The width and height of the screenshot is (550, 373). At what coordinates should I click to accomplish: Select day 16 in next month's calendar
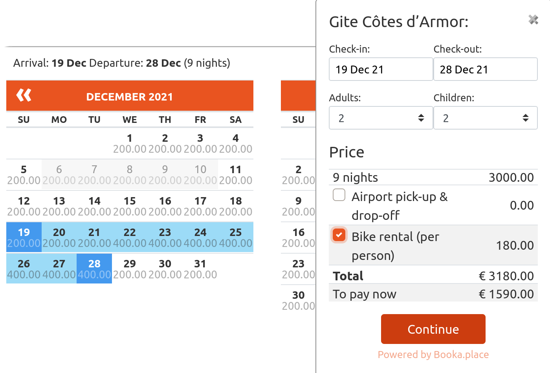[x=299, y=237]
